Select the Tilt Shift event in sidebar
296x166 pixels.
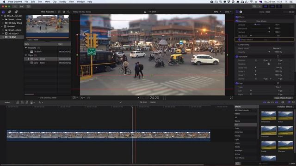point(12,37)
